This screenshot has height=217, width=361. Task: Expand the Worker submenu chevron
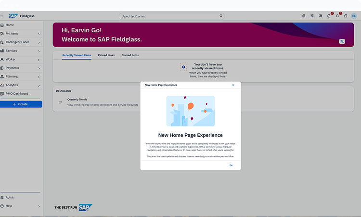(x=39, y=60)
